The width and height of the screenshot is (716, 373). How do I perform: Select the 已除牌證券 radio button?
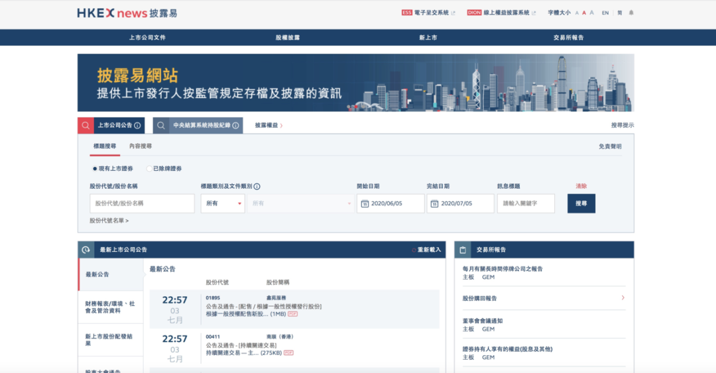tap(149, 169)
